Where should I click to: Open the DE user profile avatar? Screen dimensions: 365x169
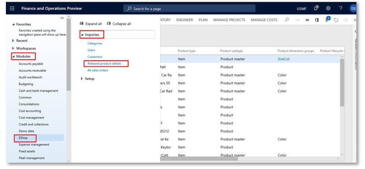[353, 8]
